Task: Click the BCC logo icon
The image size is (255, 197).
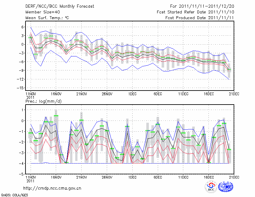Action: tap(211, 187)
